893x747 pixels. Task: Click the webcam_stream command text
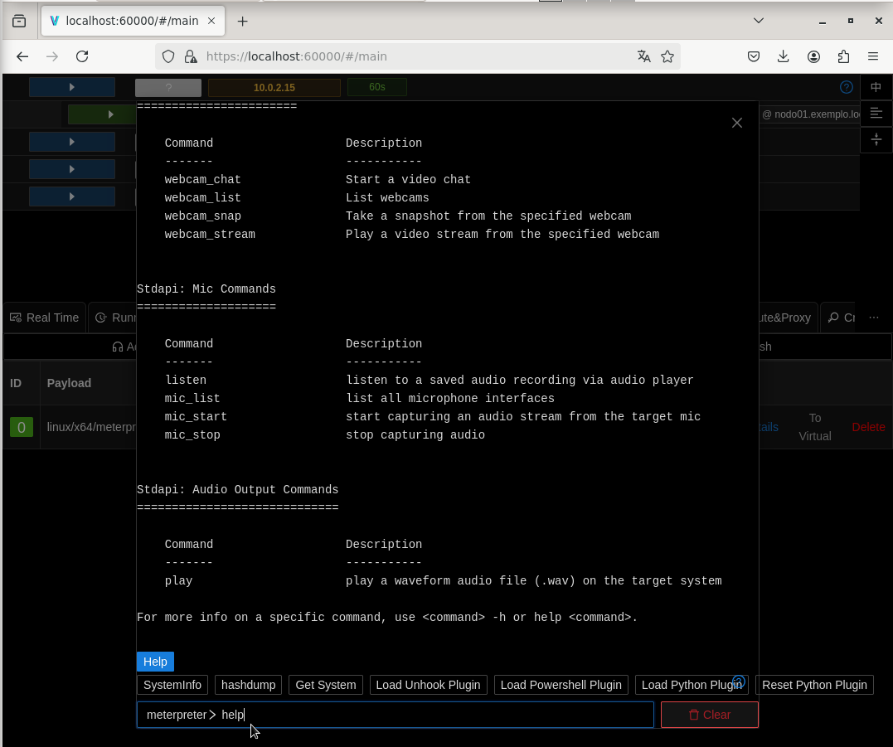(x=210, y=234)
